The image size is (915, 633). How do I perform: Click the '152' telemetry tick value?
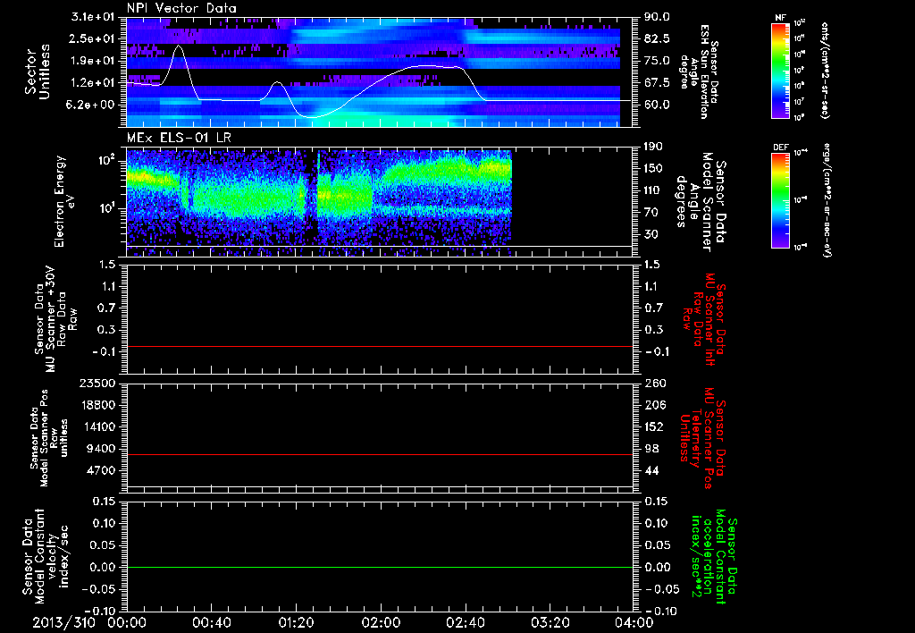[x=653, y=426]
